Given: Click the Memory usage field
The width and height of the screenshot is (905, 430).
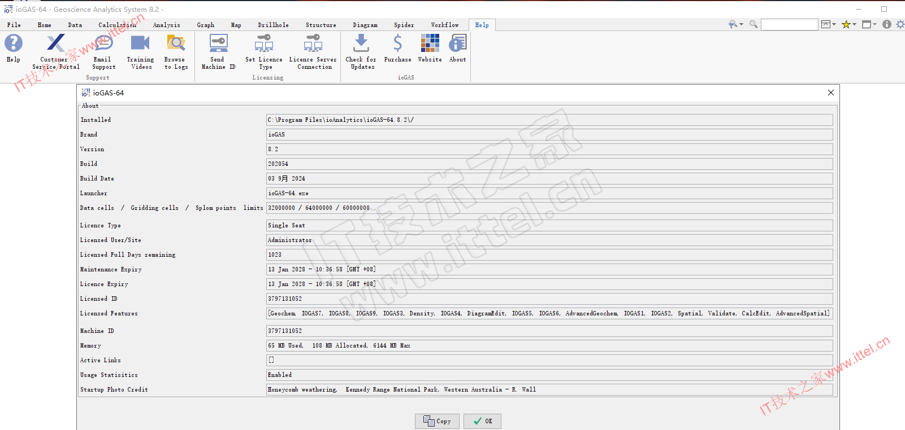Looking at the screenshot, I should (549, 345).
